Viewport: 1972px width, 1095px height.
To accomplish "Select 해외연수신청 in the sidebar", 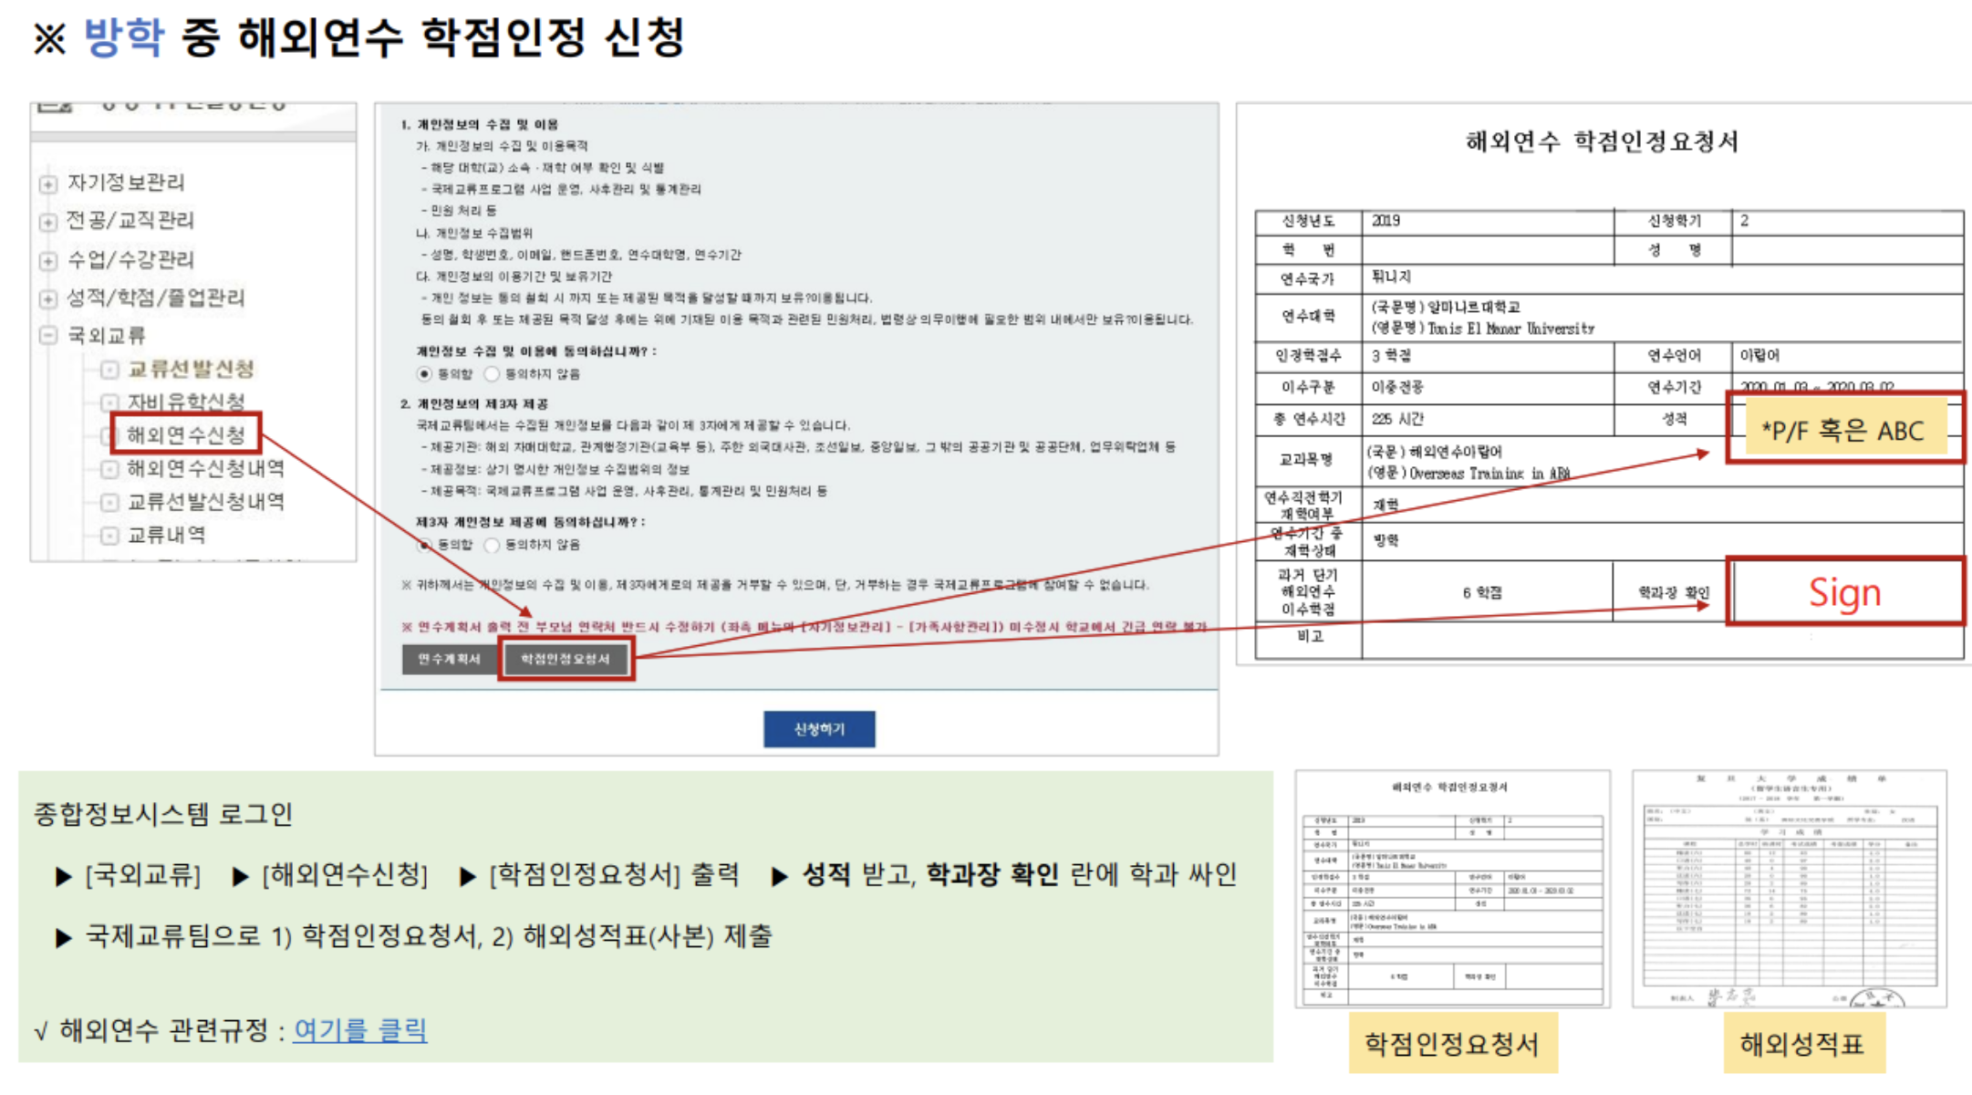I will point(185,434).
